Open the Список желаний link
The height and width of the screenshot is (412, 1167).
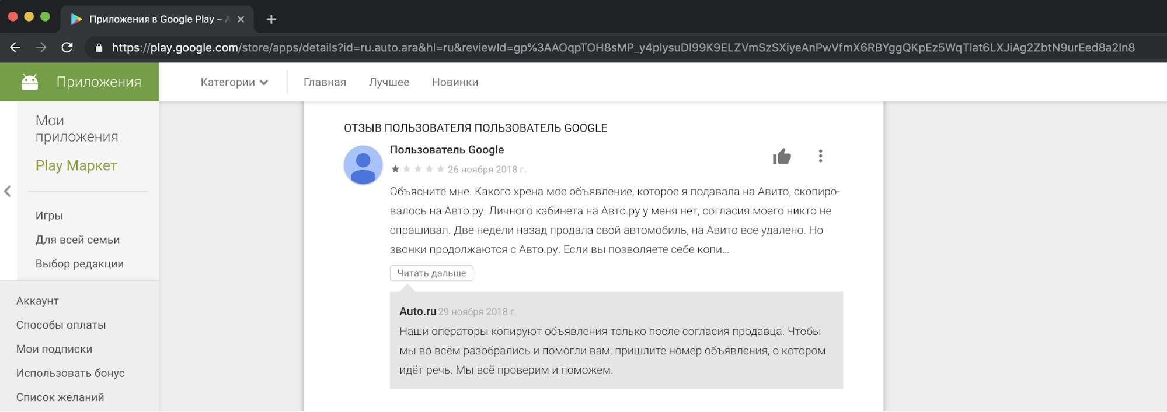pos(60,397)
